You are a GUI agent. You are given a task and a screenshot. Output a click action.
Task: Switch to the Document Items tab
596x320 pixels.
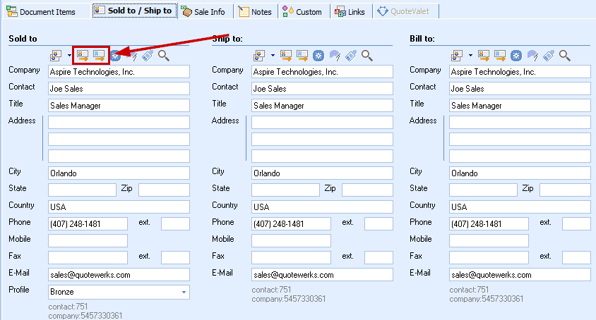point(41,11)
